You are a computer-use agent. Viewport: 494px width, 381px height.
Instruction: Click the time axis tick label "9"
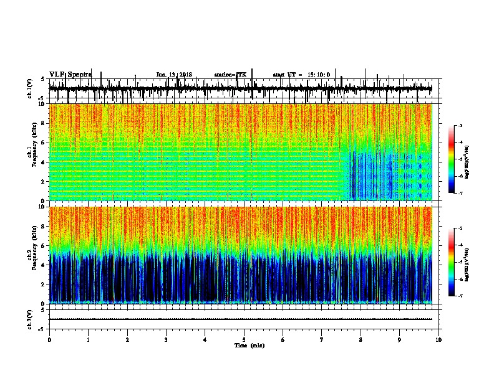(x=399, y=339)
